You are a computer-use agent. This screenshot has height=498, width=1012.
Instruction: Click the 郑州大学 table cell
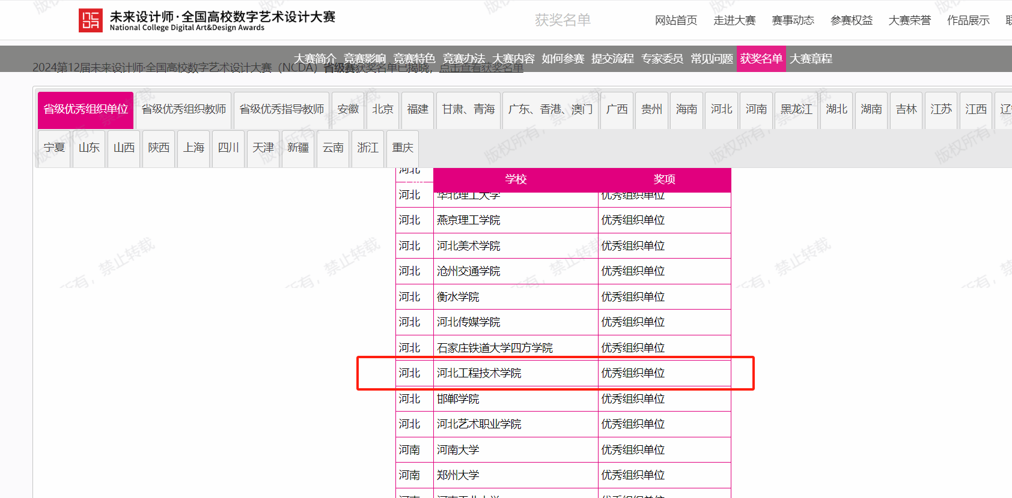click(x=458, y=475)
